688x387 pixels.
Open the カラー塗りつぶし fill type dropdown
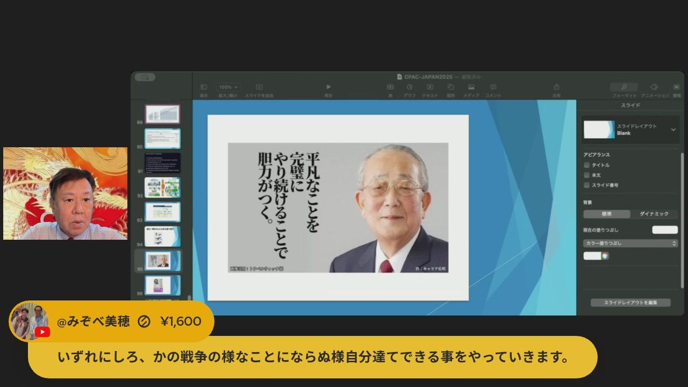[x=630, y=243]
